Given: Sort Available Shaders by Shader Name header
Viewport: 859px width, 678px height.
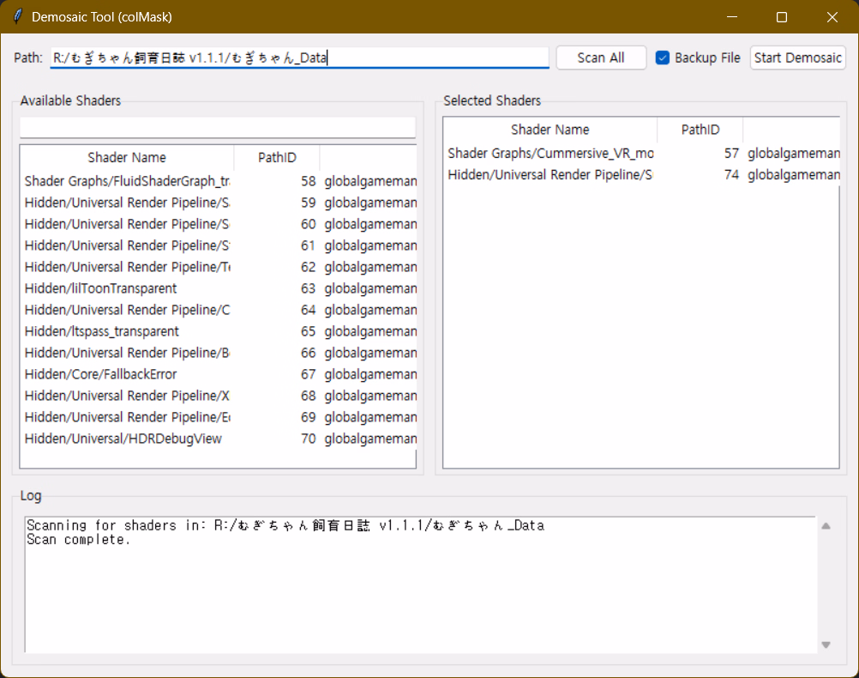Looking at the screenshot, I should (127, 158).
